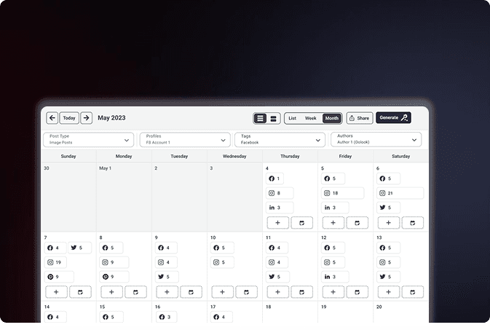This screenshot has width=490, height=330.
Task: Open the Twitter chip on May 11
Action: [277, 277]
